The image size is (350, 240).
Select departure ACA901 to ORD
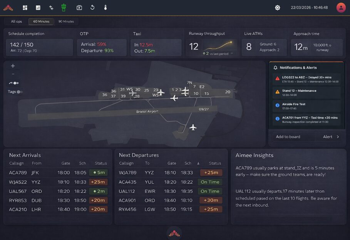[171, 200]
